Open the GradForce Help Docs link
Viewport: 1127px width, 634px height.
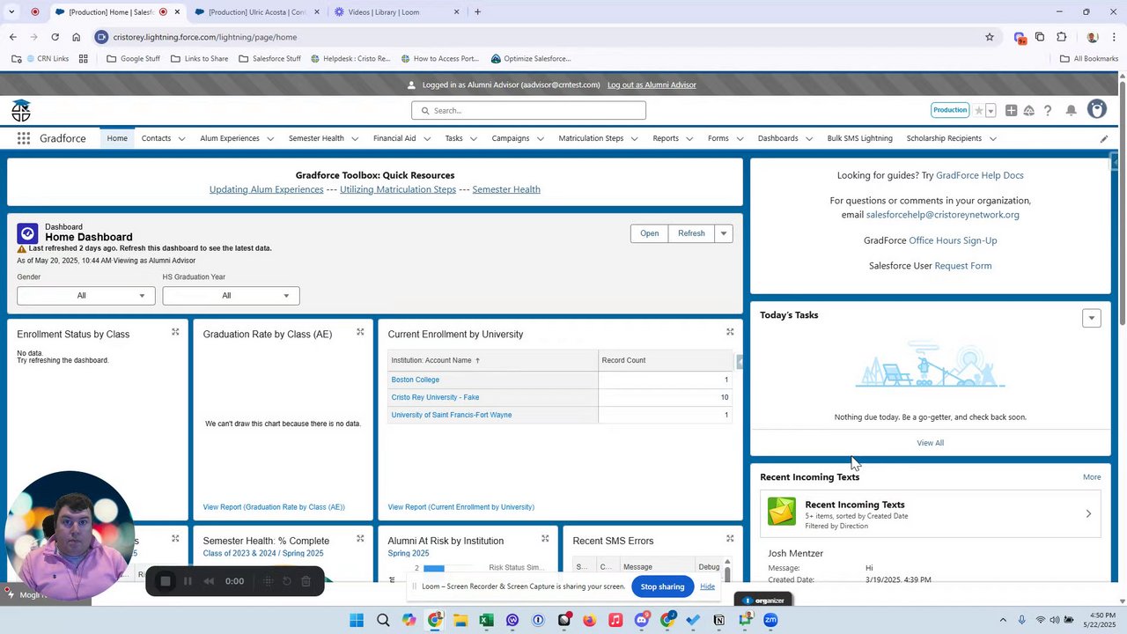[x=979, y=175]
